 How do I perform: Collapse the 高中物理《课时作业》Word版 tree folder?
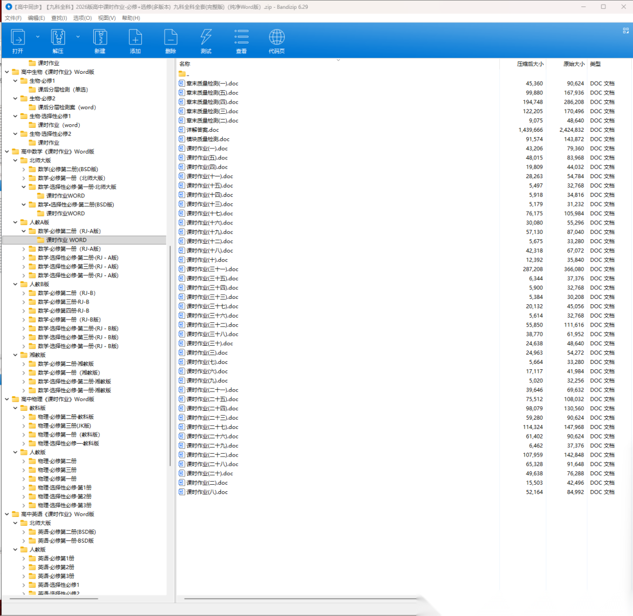[7, 399]
